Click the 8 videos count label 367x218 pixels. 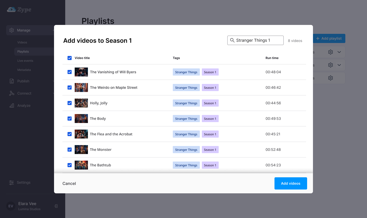[295, 41]
